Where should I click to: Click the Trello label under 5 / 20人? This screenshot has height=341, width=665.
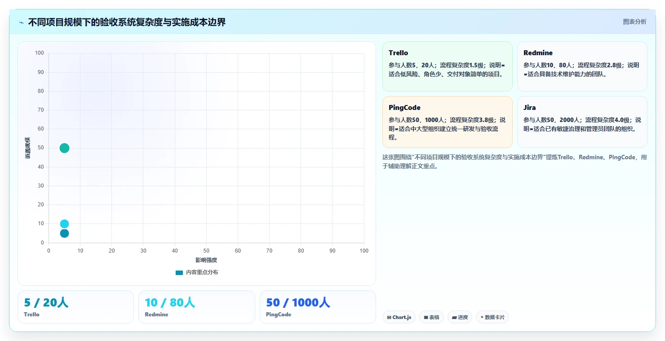31,315
